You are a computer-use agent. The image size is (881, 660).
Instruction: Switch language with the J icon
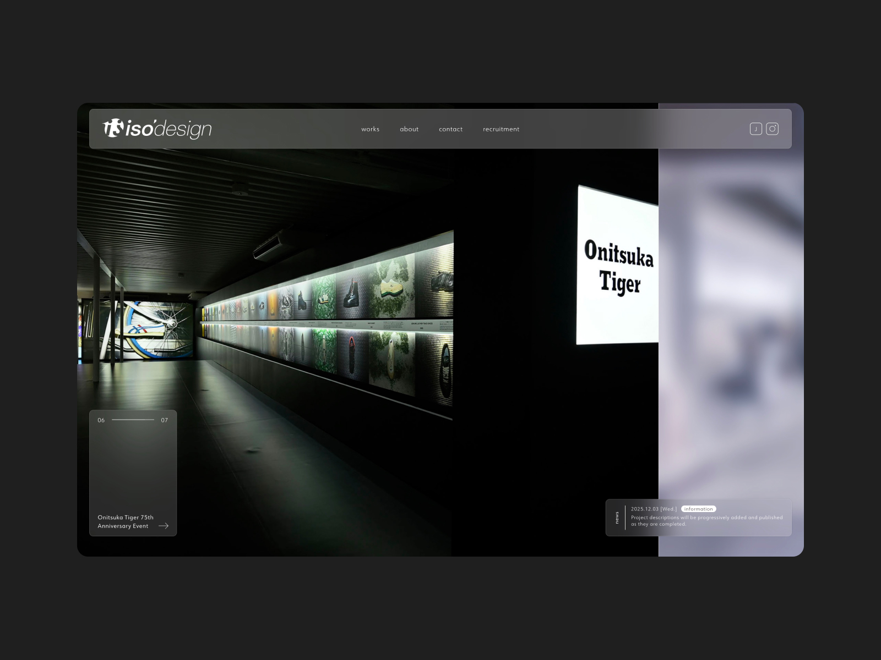(755, 129)
